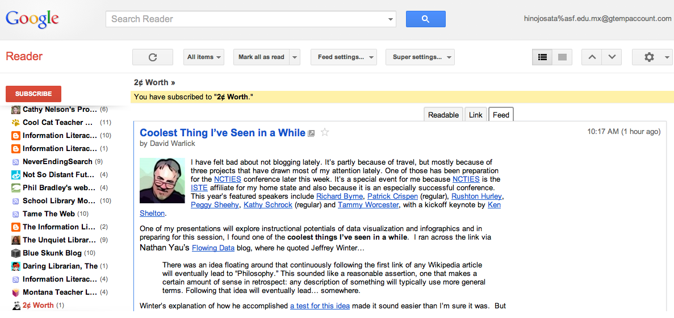Go to previous item with up arrow
This screenshot has width=674, height=318.
coord(592,57)
